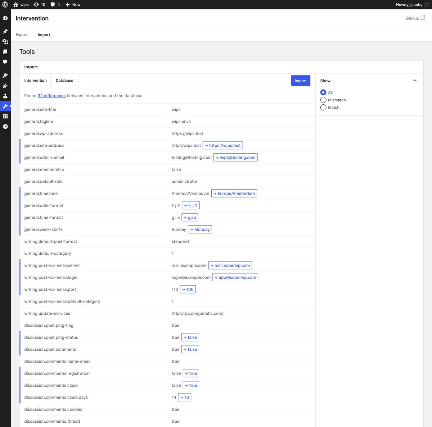Select the top Import tab
The width and height of the screenshot is (432, 427).
44,35
